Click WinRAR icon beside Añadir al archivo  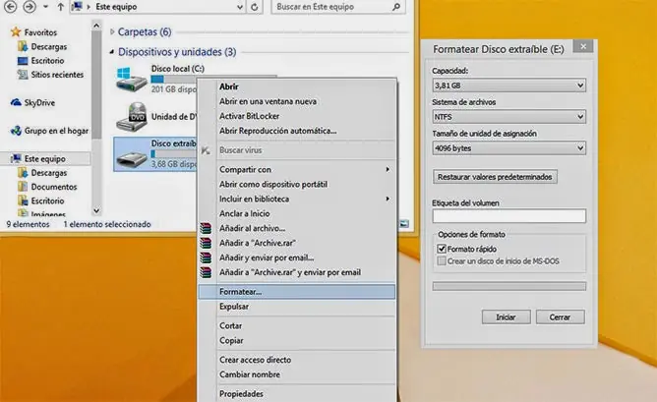[x=206, y=228]
